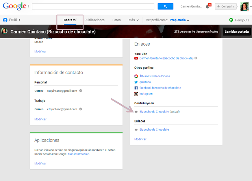
Task: Click the blue Perfil person icon
Action: pos(5,20)
